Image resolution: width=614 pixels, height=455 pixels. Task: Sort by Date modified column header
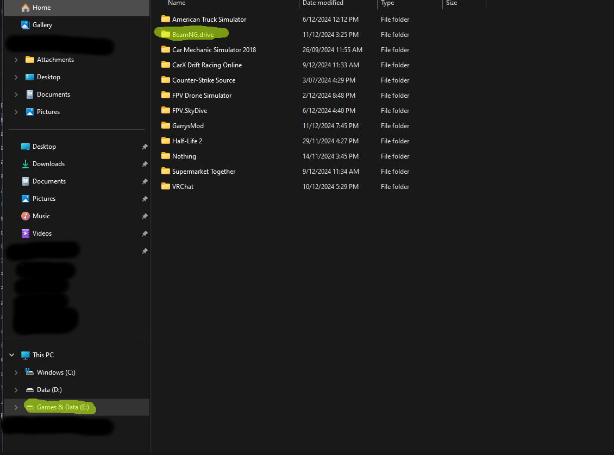(323, 3)
